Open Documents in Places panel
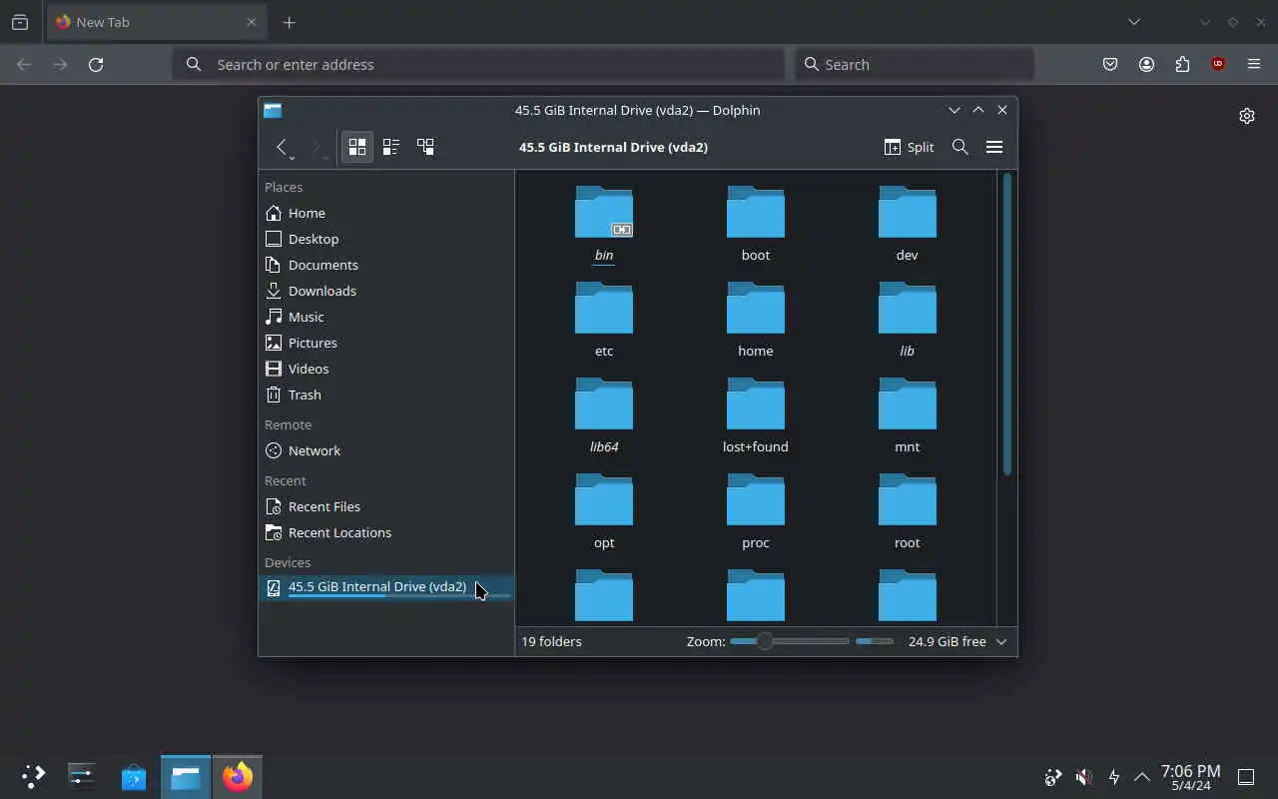The height and width of the screenshot is (799, 1278). (x=386, y=265)
